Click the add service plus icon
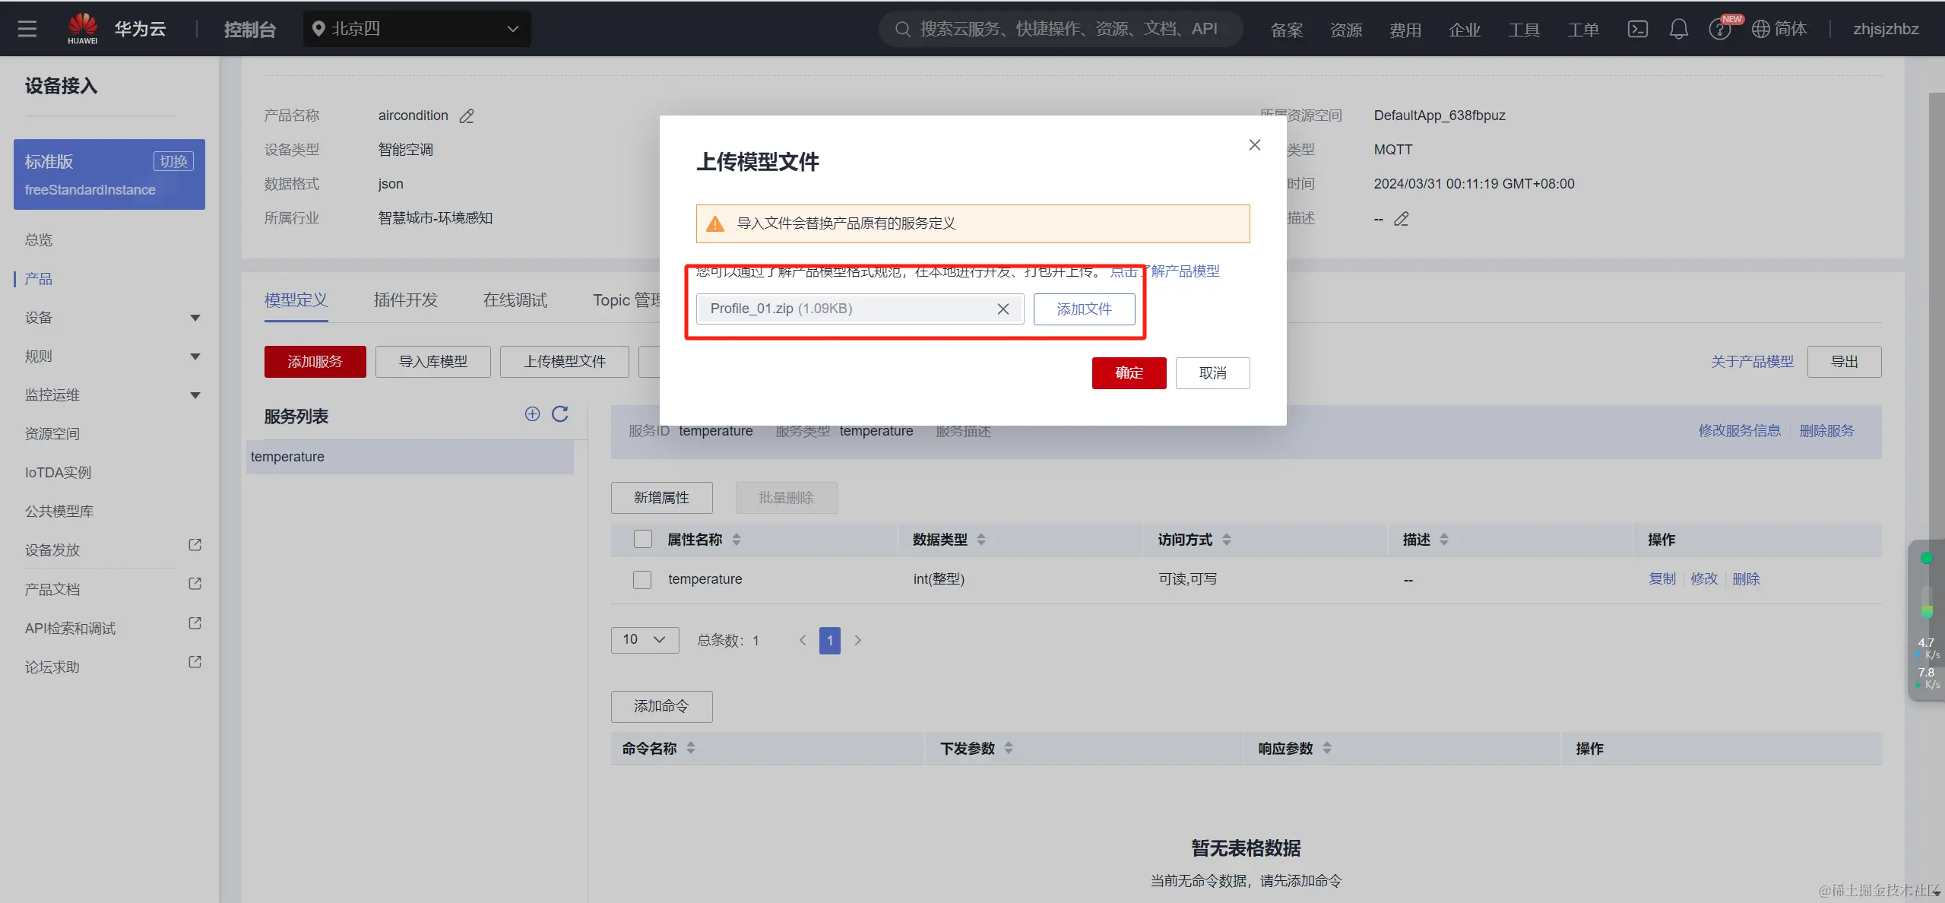 532,413
